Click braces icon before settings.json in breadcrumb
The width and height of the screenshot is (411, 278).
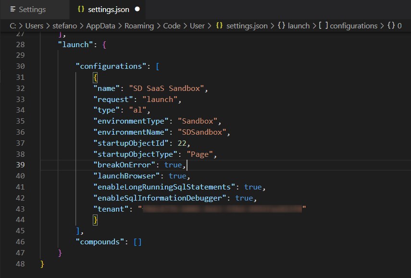point(219,25)
